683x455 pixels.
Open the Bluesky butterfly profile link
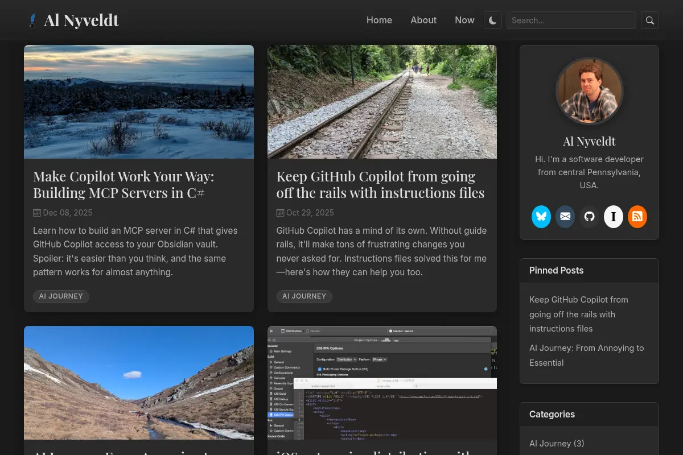coord(541,217)
